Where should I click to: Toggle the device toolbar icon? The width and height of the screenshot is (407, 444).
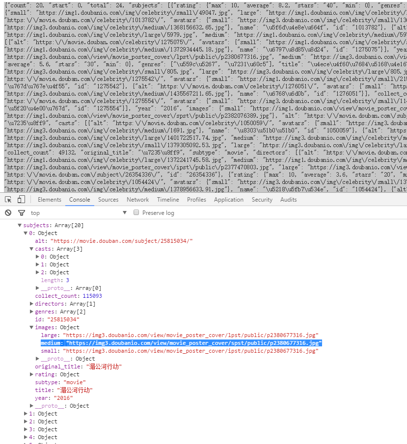(x=21, y=200)
